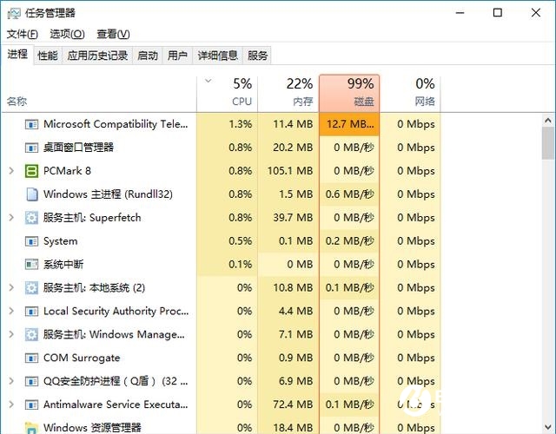Click the 本地系统 (2) service gear icon
This screenshot has height=434, width=556.
click(31, 287)
